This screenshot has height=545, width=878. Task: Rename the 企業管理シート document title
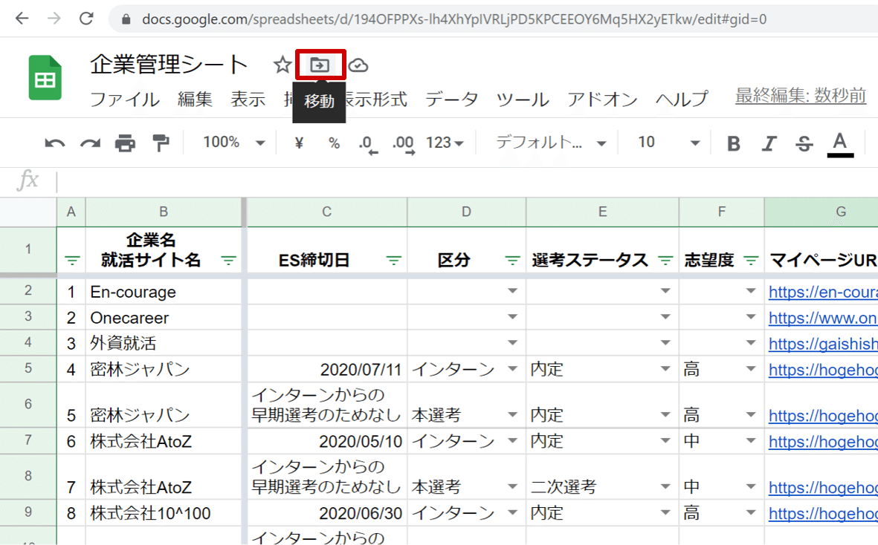coord(169,65)
